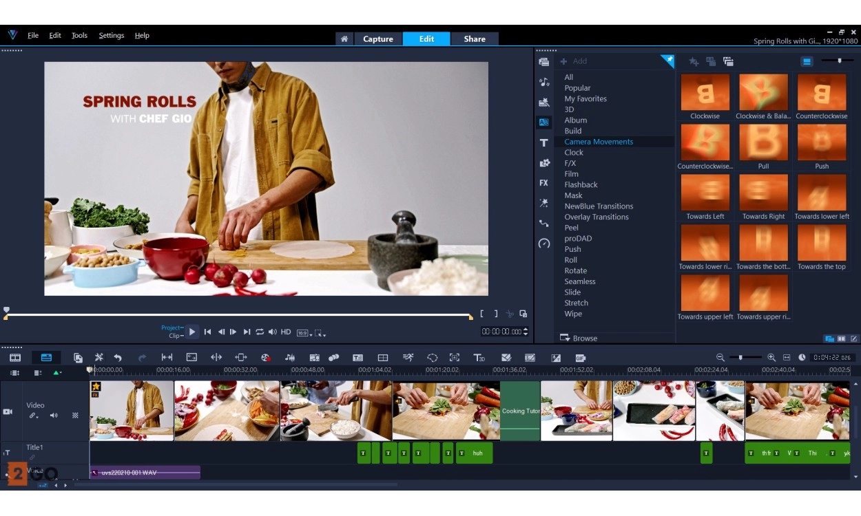Open the Settings menu

tap(112, 35)
